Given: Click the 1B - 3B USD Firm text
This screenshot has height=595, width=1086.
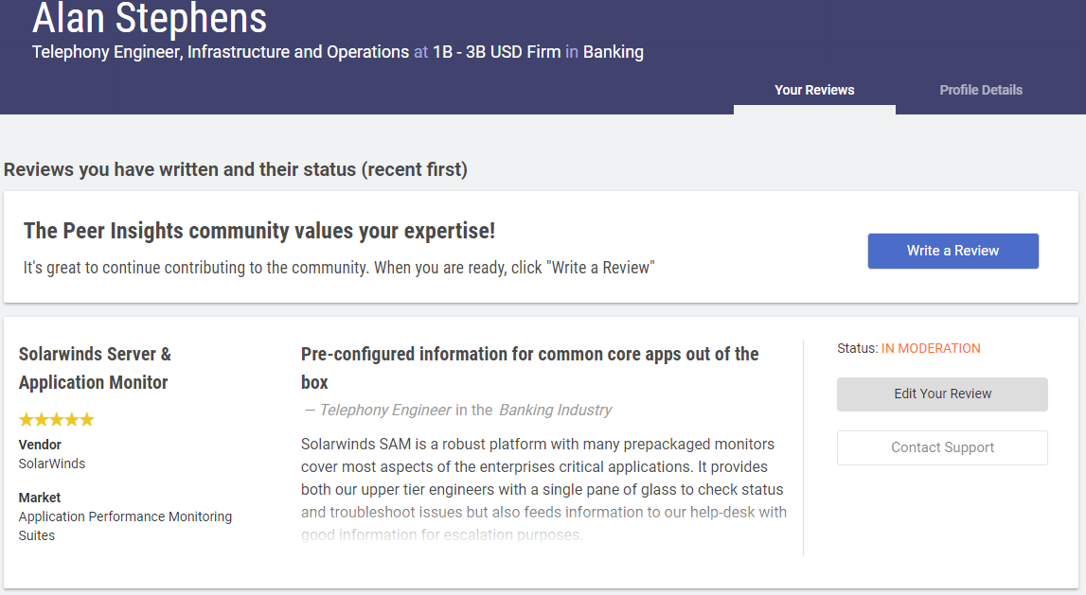Looking at the screenshot, I should point(496,52).
